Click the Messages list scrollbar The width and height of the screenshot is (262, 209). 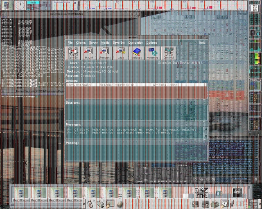click(x=206, y=133)
